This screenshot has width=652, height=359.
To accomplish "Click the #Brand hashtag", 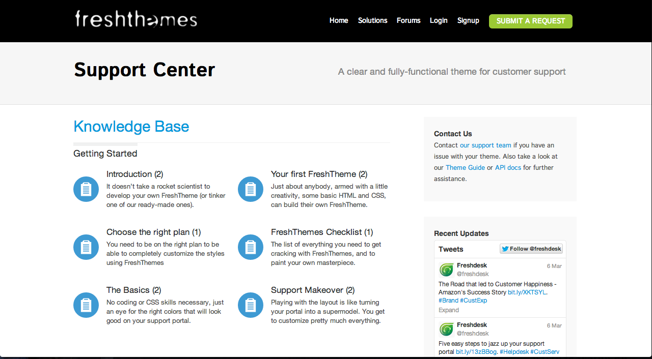I will tap(448, 301).
